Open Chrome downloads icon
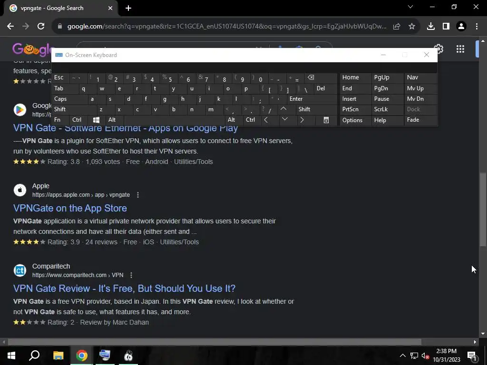The height and width of the screenshot is (365, 487). 431,27
